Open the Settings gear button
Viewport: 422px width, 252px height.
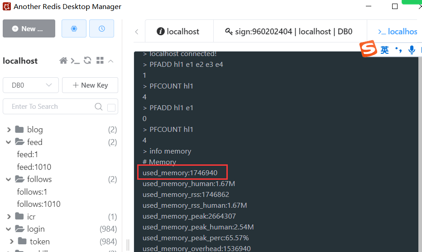coord(74,28)
